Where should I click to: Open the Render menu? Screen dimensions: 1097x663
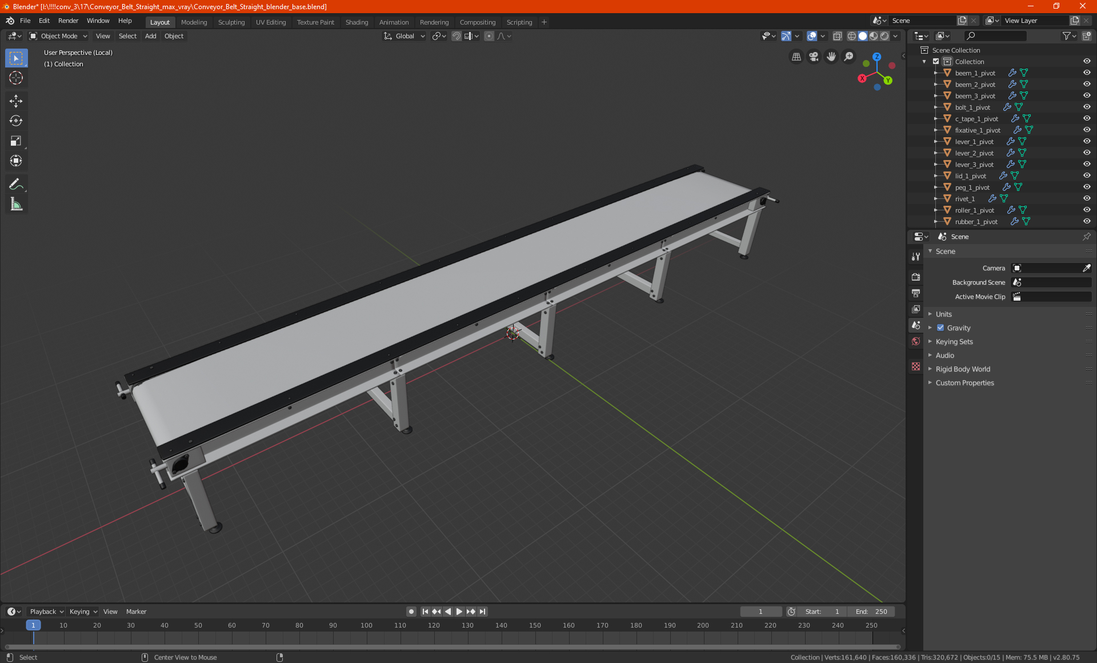(68, 21)
